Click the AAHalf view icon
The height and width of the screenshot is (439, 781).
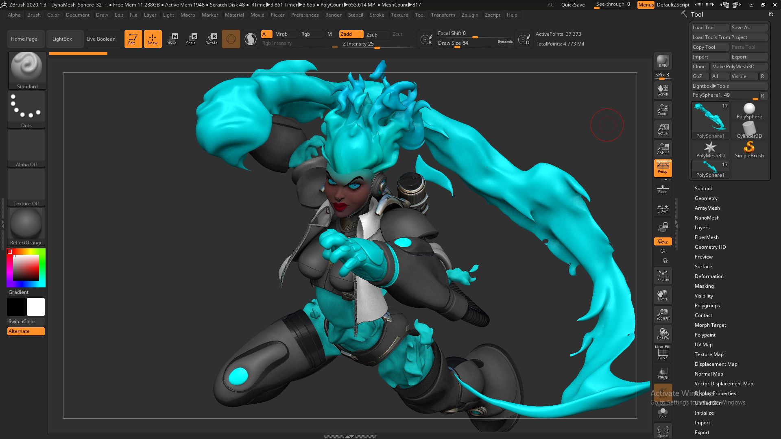pyautogui.click(x=663, y=149)
